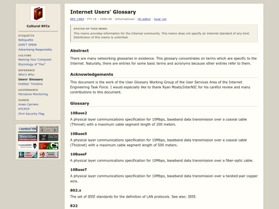Open Hobbes' Timeline
The width and height of the screenshot is (279, 209).
pos(30,84)
